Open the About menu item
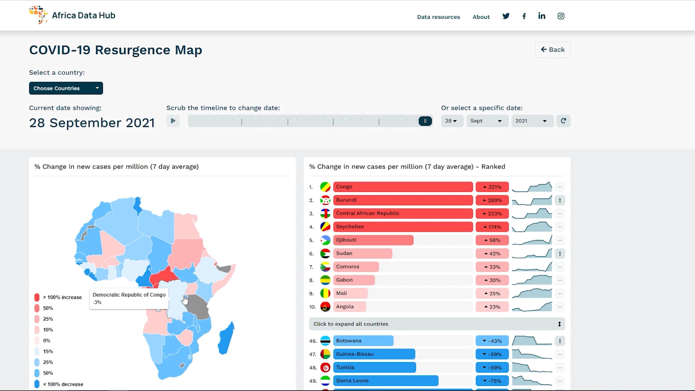The image size is (695, 391). pyautogui.click(x=481, y=17)
